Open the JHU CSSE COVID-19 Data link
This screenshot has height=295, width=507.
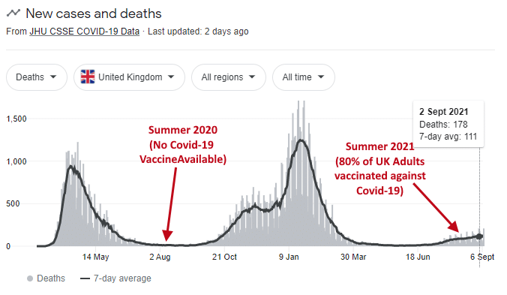85,32
